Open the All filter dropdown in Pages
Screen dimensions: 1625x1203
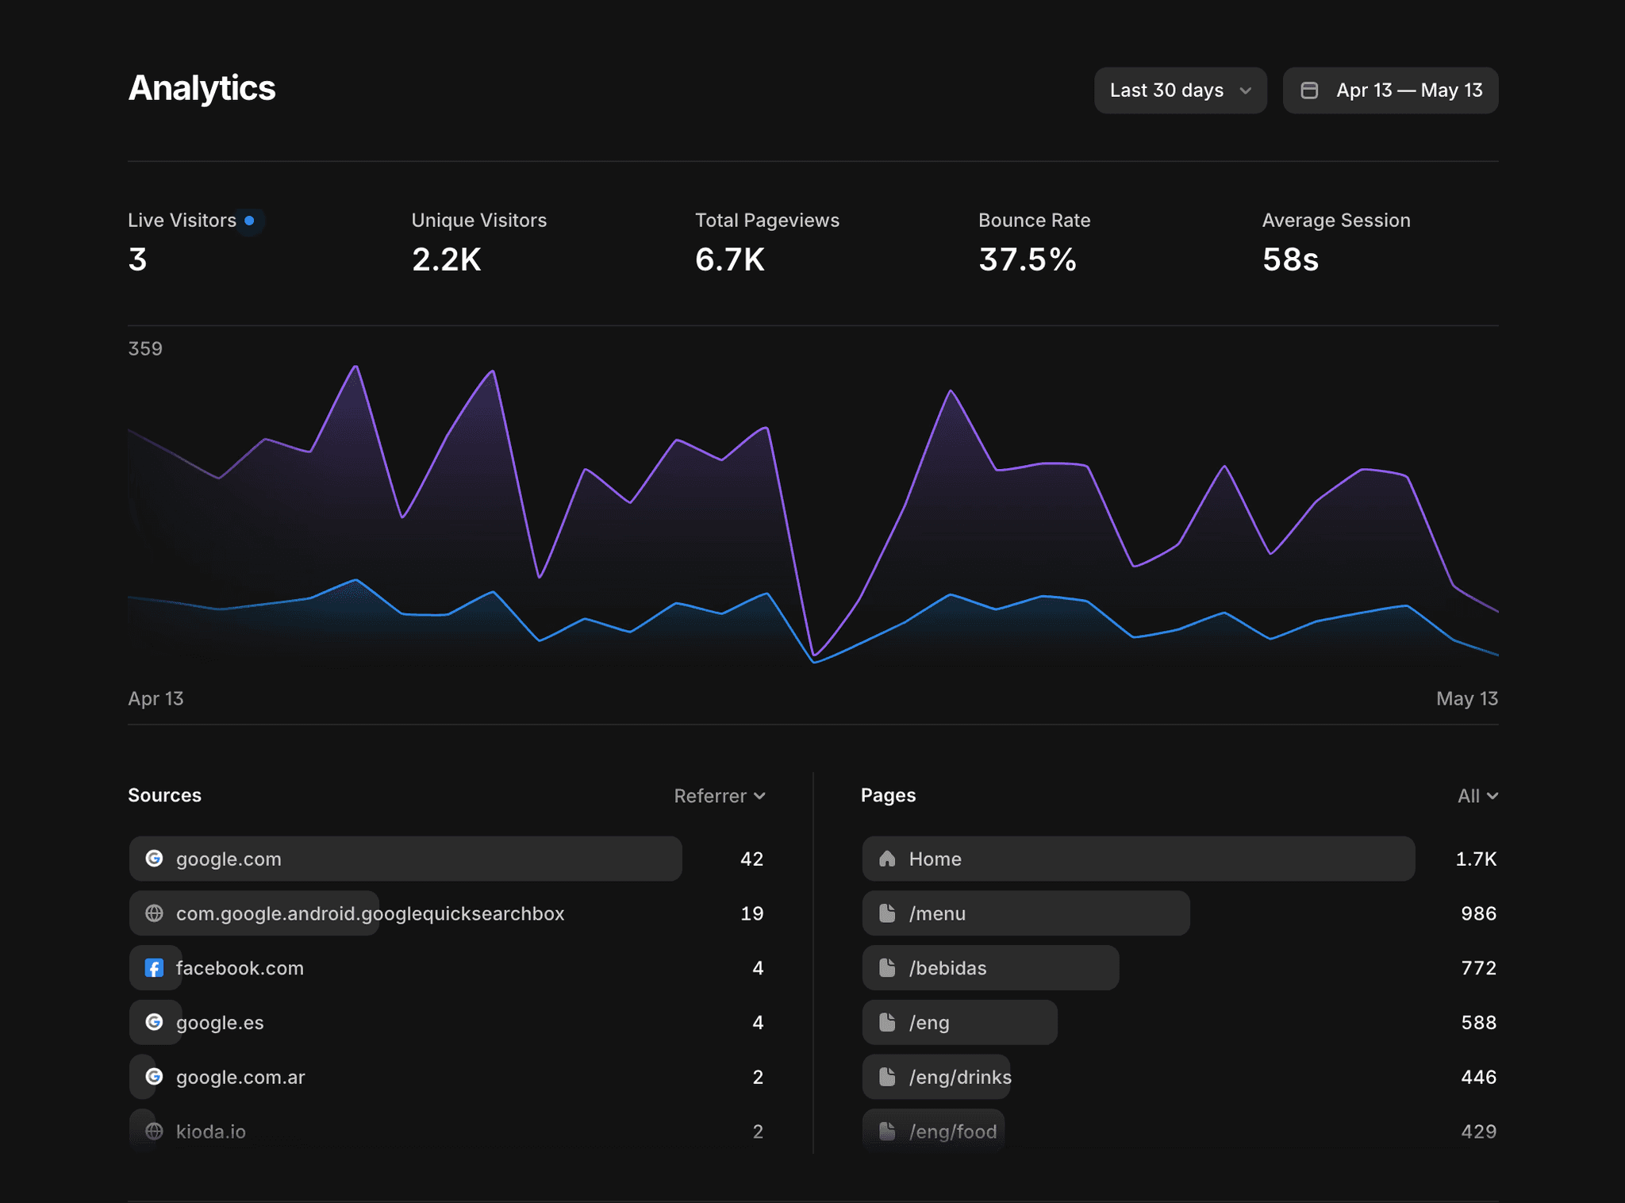[x=1477, y=796]
